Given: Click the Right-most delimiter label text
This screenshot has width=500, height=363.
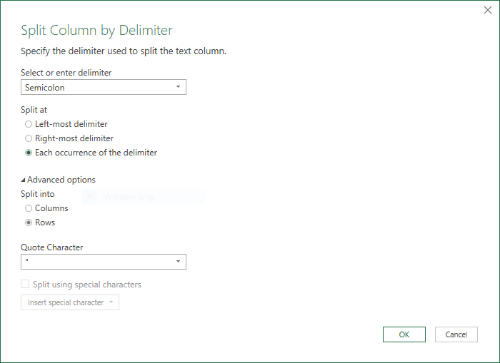Looking at the screenshot, I should pos(74,138).
